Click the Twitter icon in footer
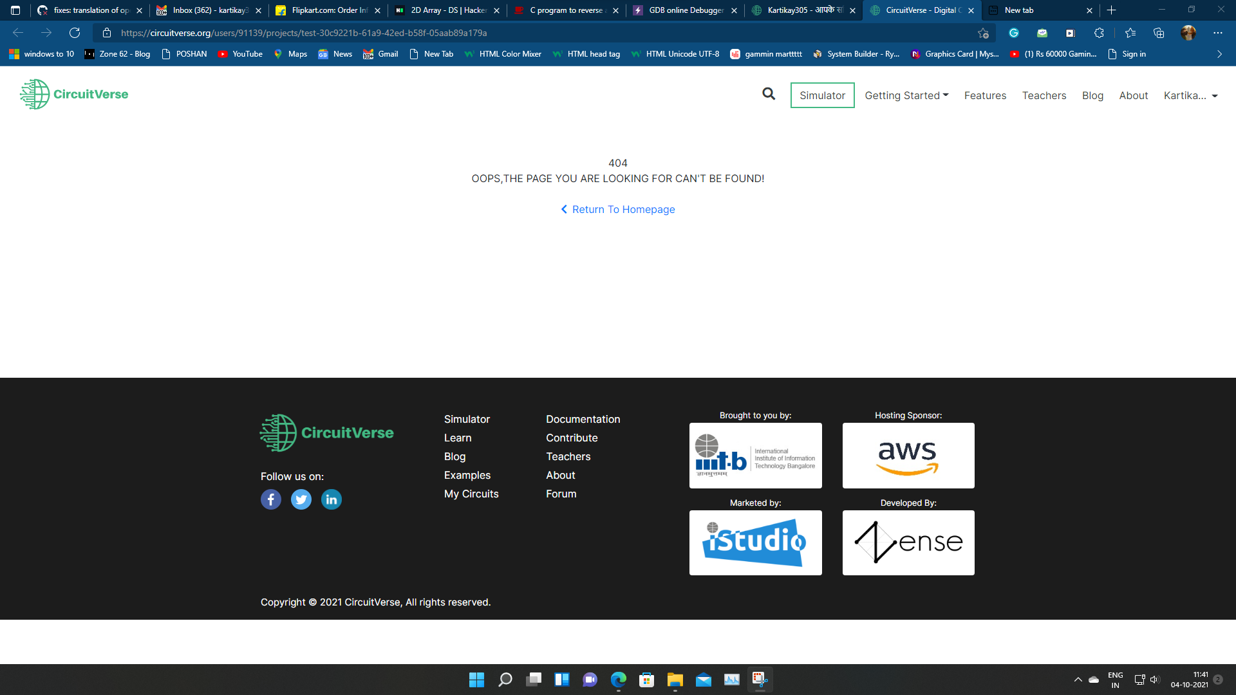 301,499
